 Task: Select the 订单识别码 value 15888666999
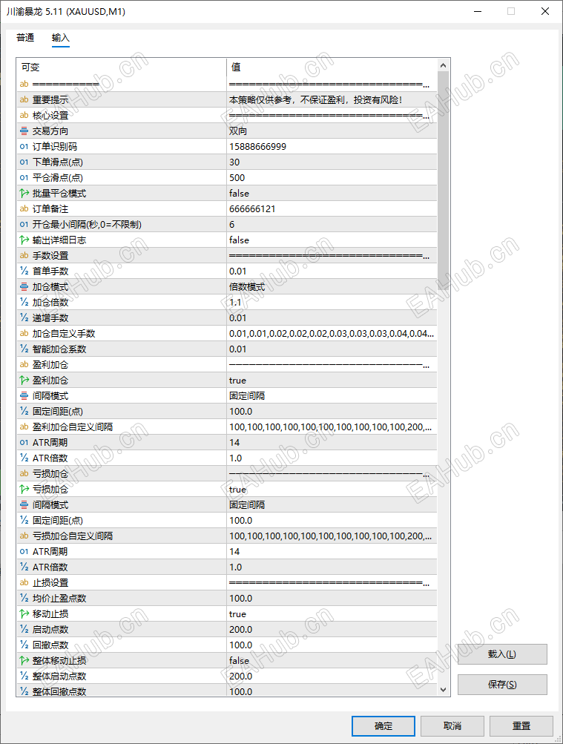point(257,147)
